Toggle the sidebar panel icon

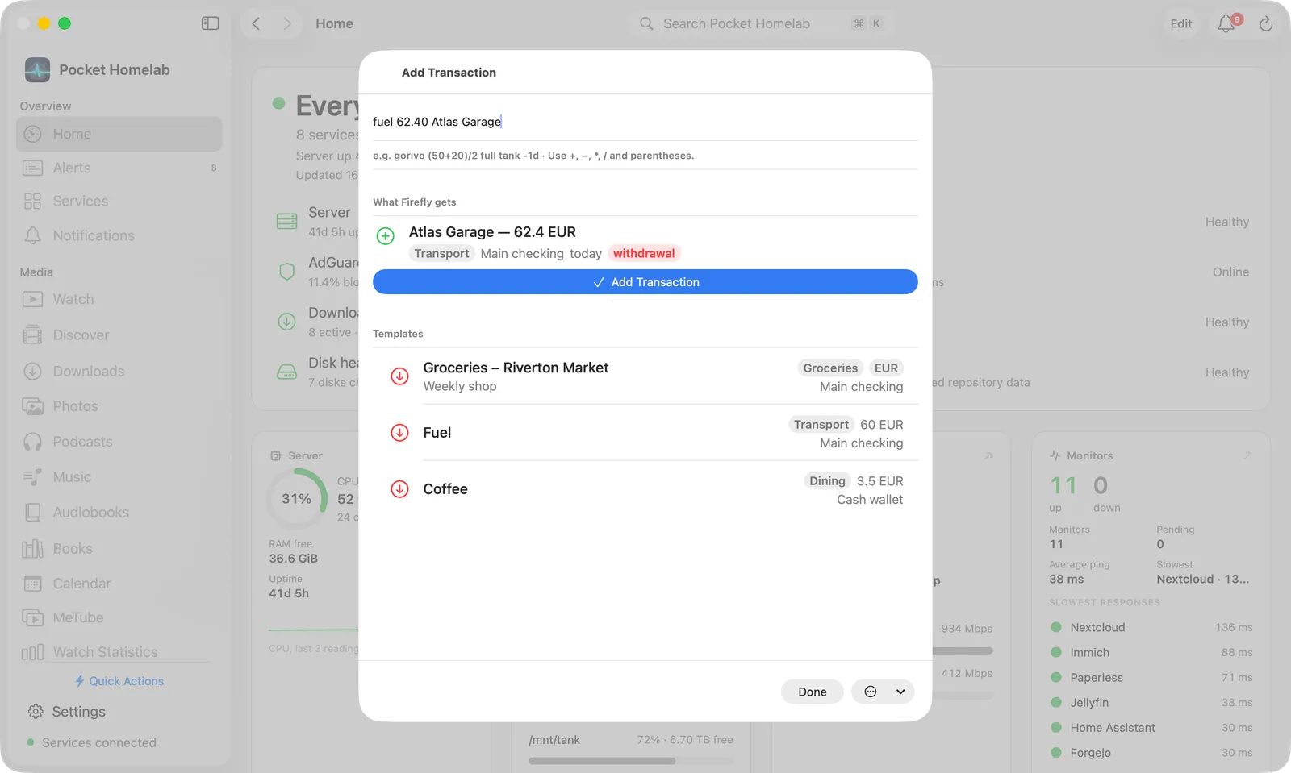tap(210, 23)
